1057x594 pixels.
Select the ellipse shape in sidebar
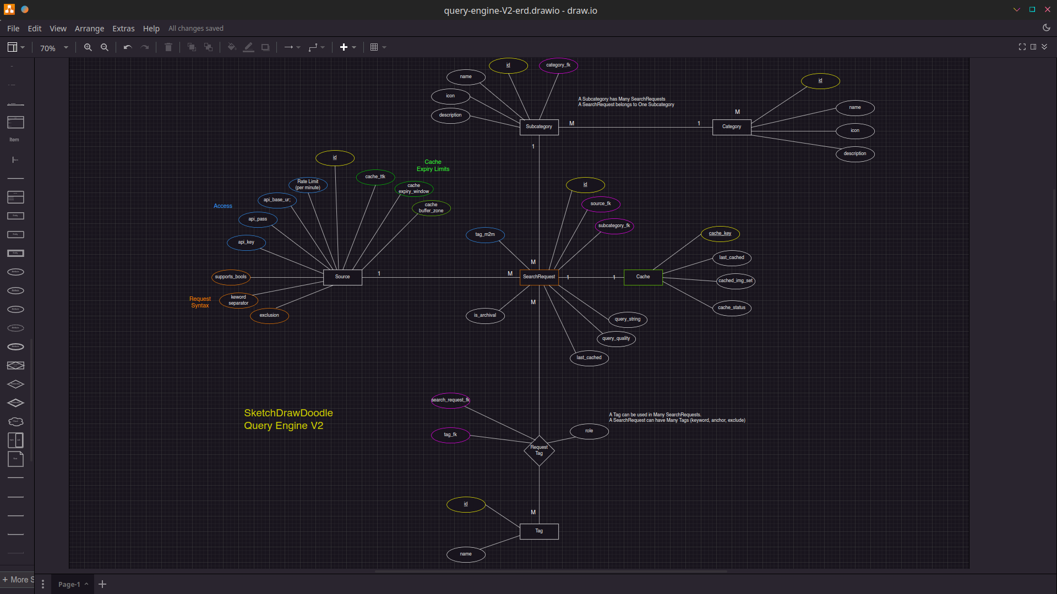point(15,272)
